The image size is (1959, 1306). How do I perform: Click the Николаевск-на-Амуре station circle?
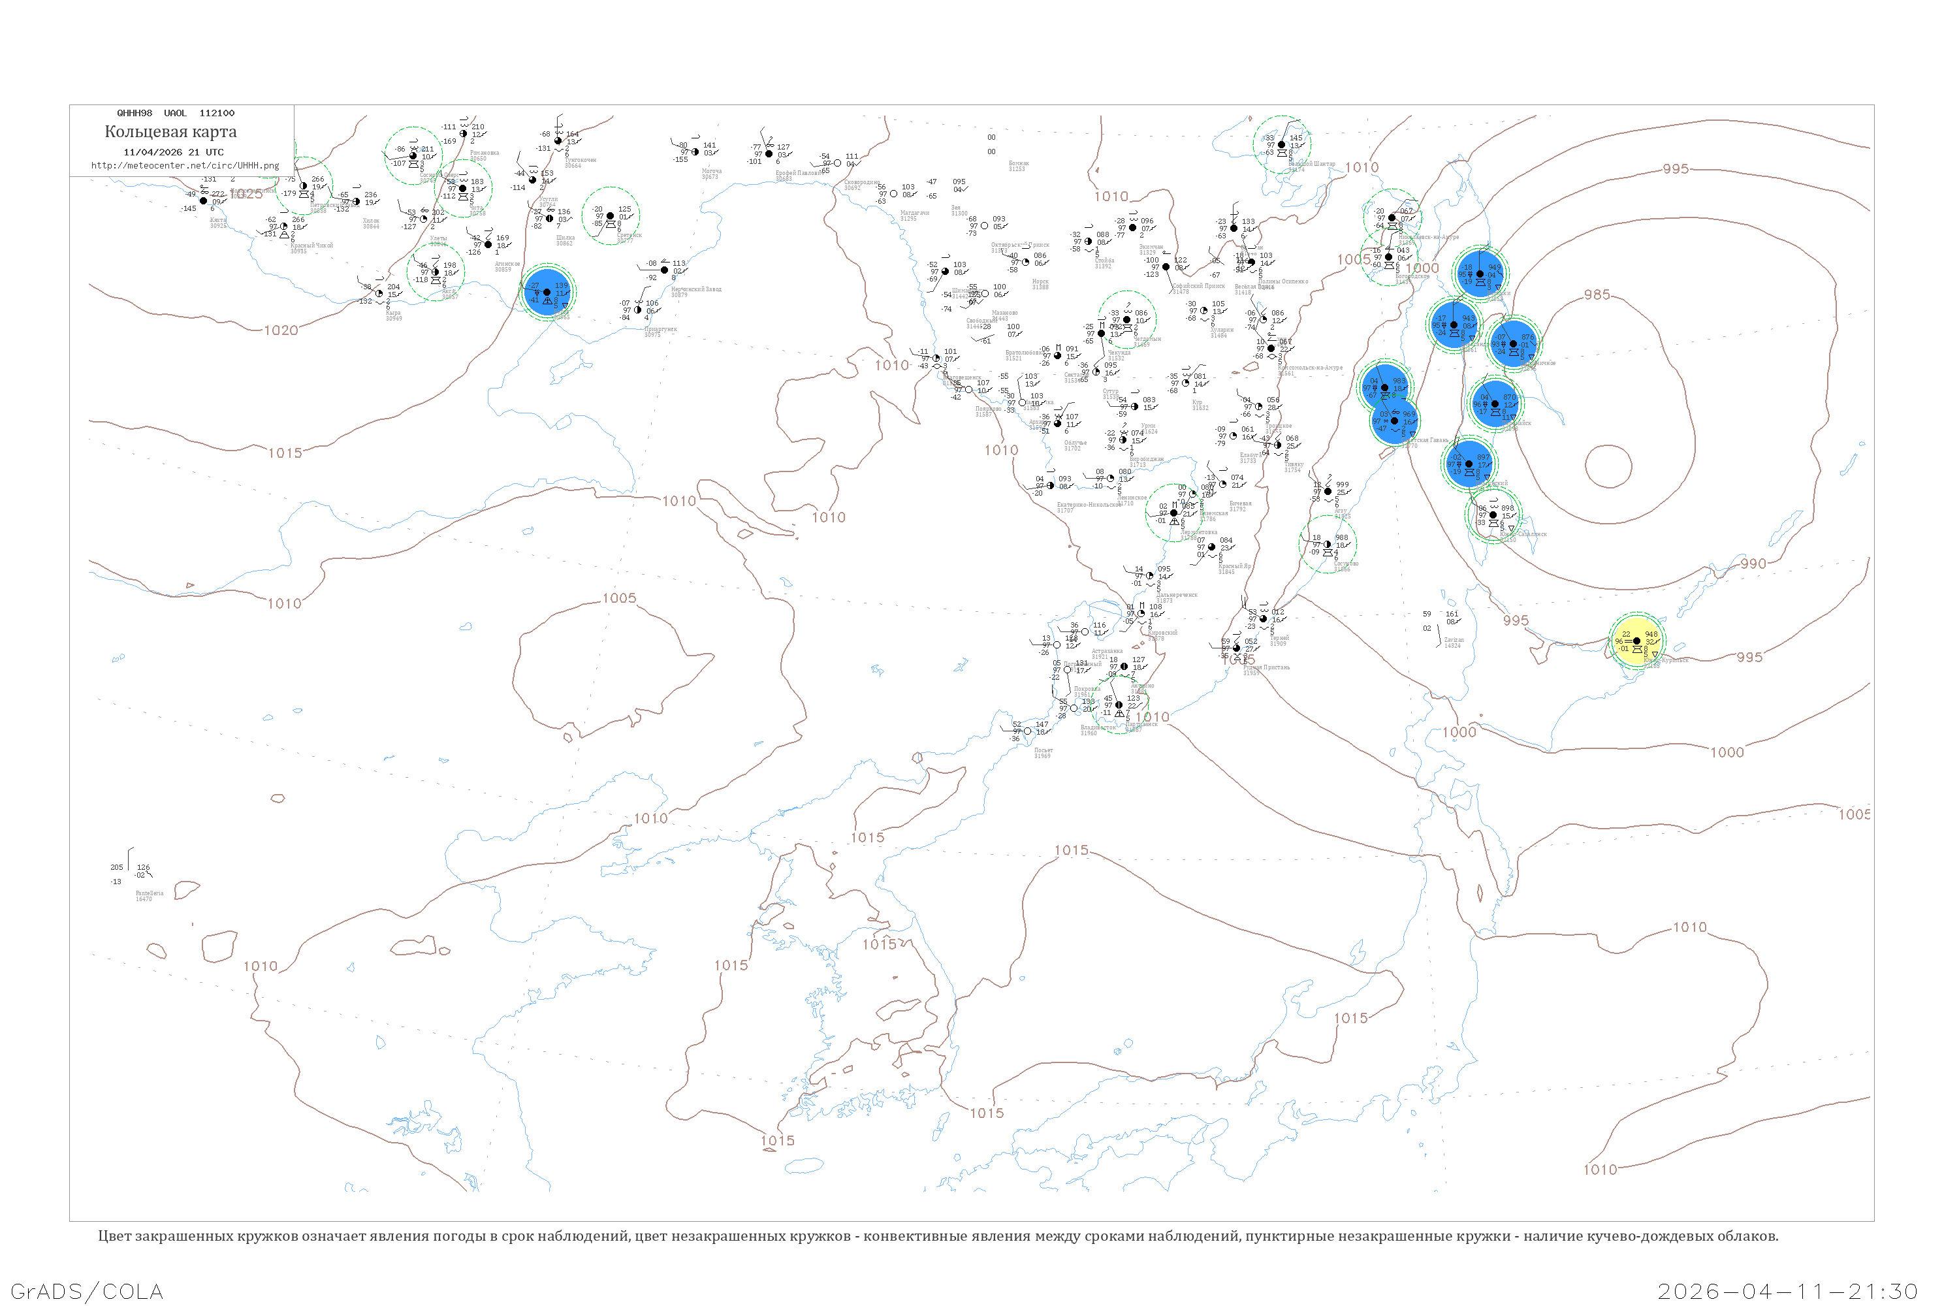[1392, 218]
